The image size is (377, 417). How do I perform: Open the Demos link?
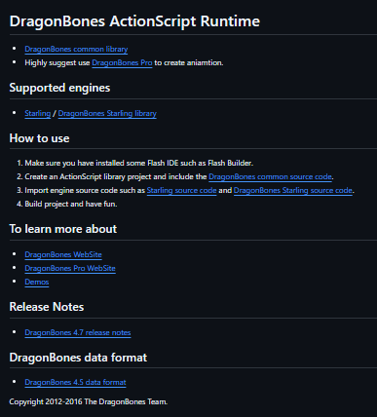coord(37,282)
